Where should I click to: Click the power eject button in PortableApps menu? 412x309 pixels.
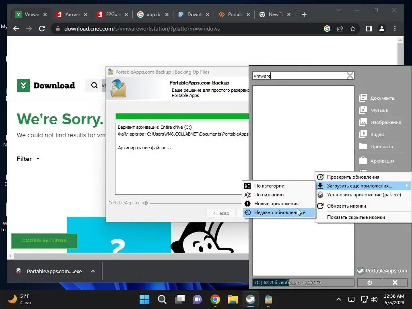click(x=369, y=282)
